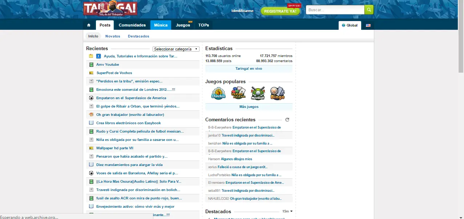Open Hansom's comment Algunos dibujos mios

click(237, 159)
